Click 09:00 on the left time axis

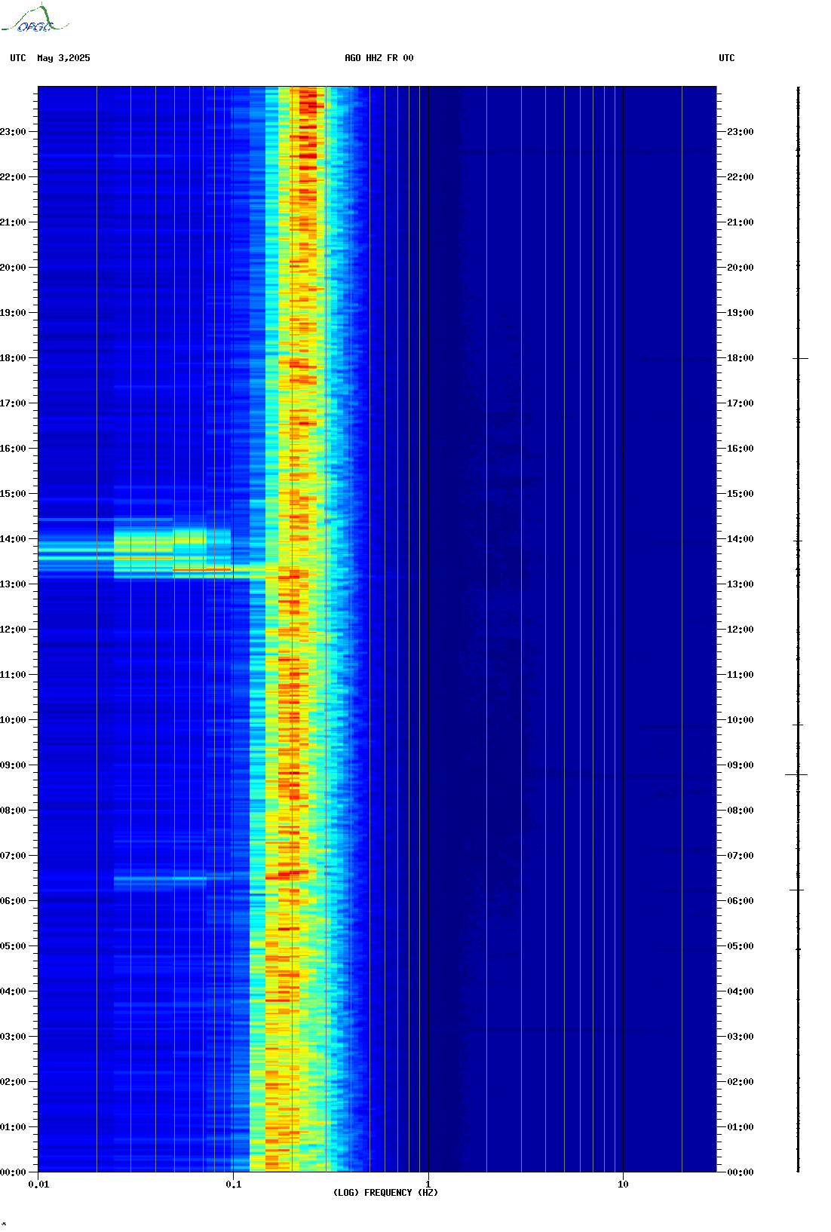click(x=13, y=765)
